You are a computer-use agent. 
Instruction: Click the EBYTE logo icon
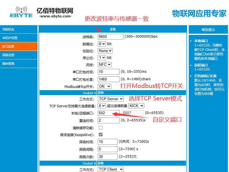21,12
